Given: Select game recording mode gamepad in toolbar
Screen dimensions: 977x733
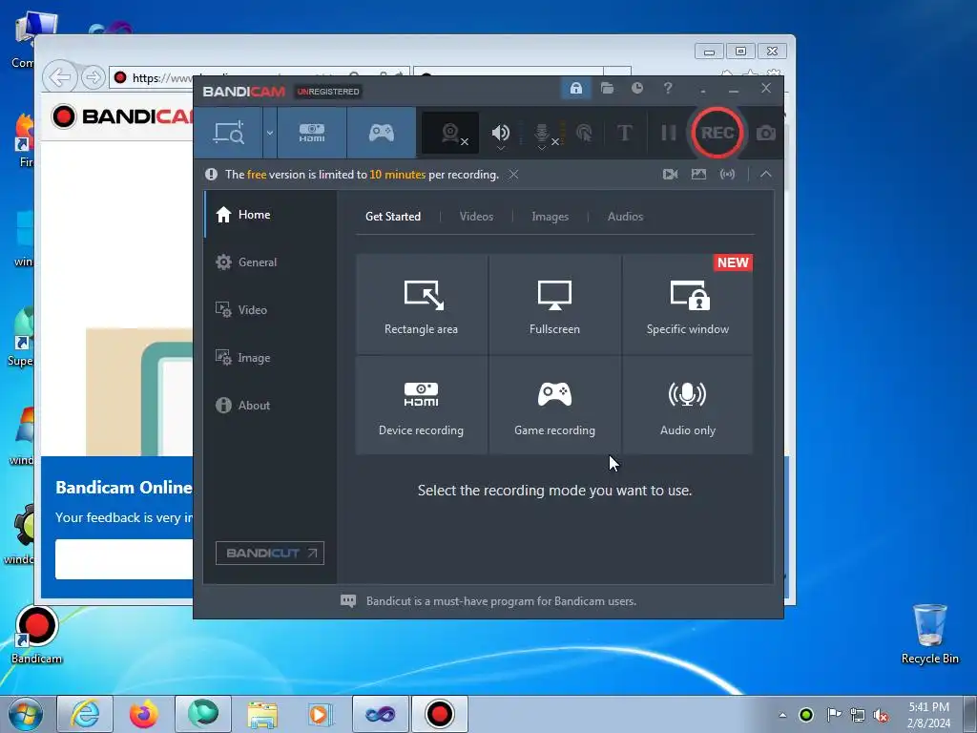Looking at the screenshot, I should (382, 133).
